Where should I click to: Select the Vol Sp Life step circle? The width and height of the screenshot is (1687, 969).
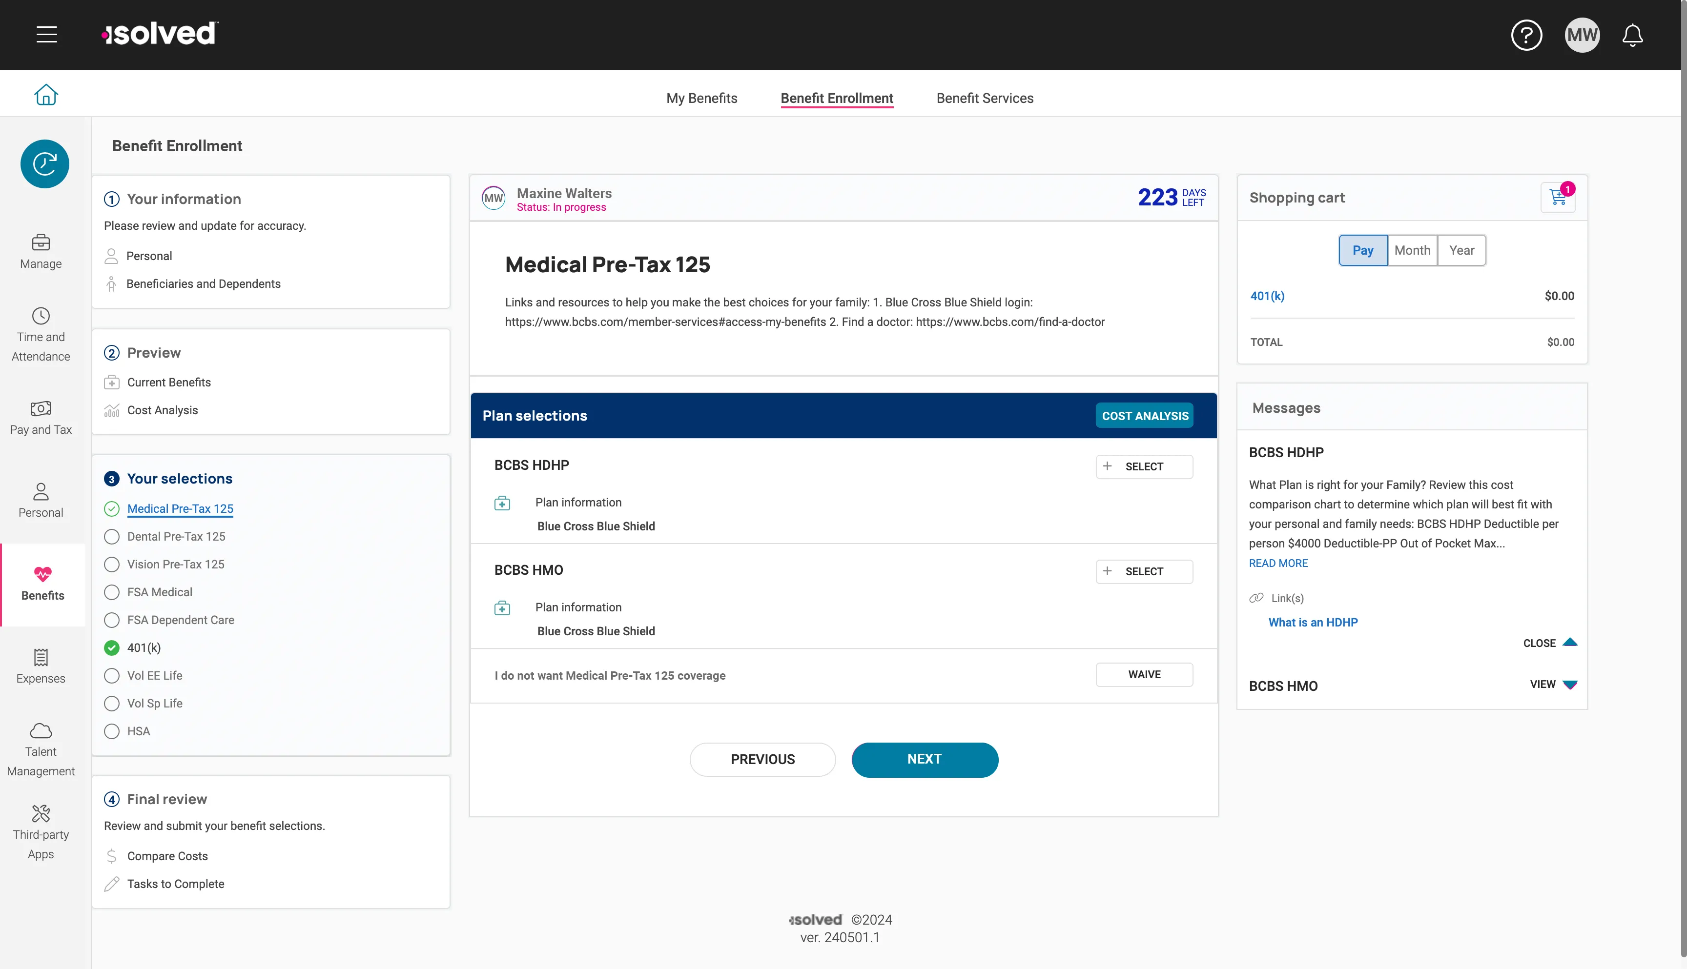(112, 704)
